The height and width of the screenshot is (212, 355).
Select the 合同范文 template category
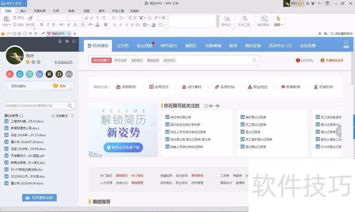(x=159, y=87)
